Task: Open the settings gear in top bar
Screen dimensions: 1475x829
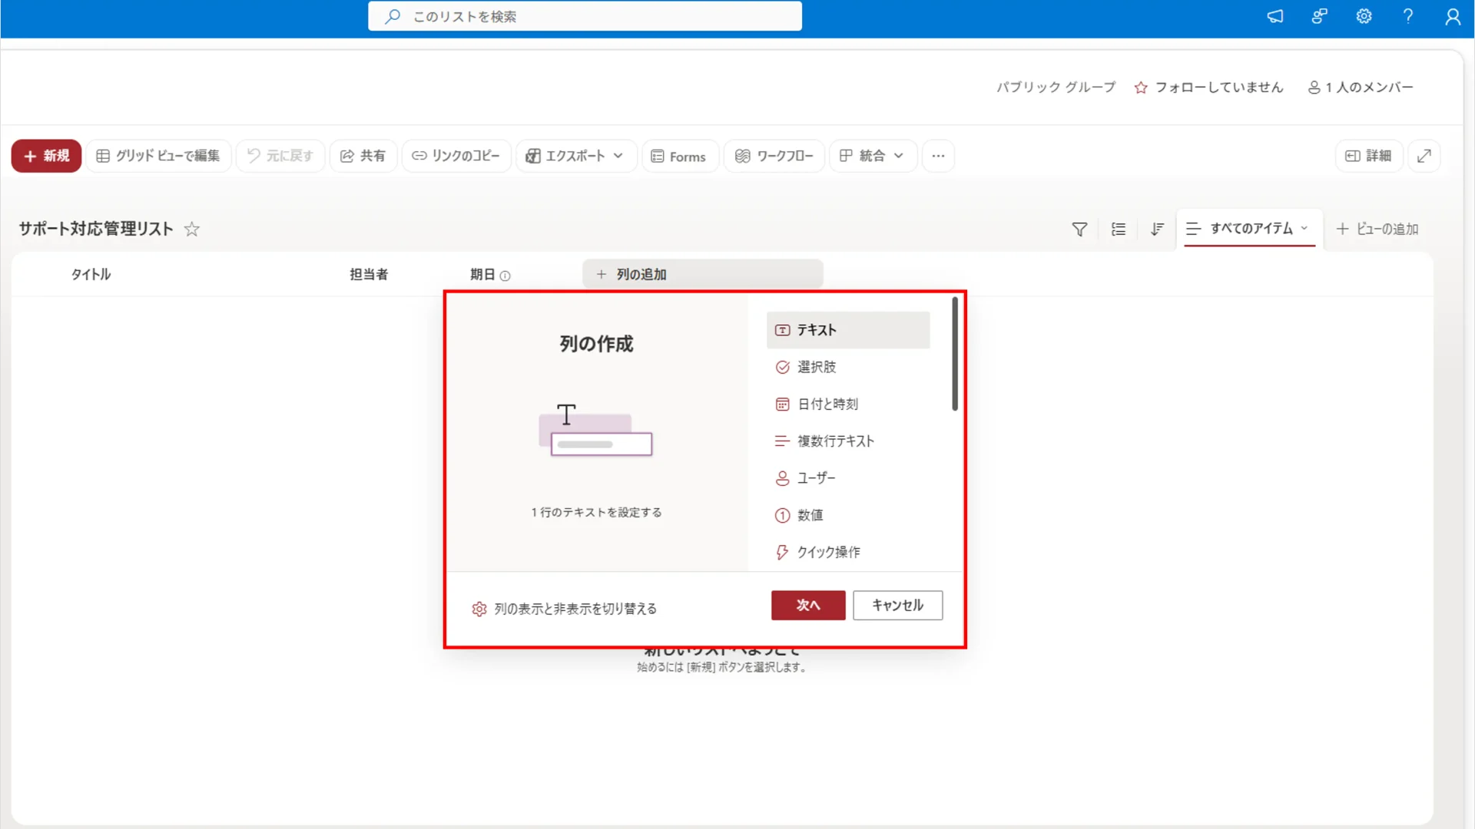Action: 1364,16
